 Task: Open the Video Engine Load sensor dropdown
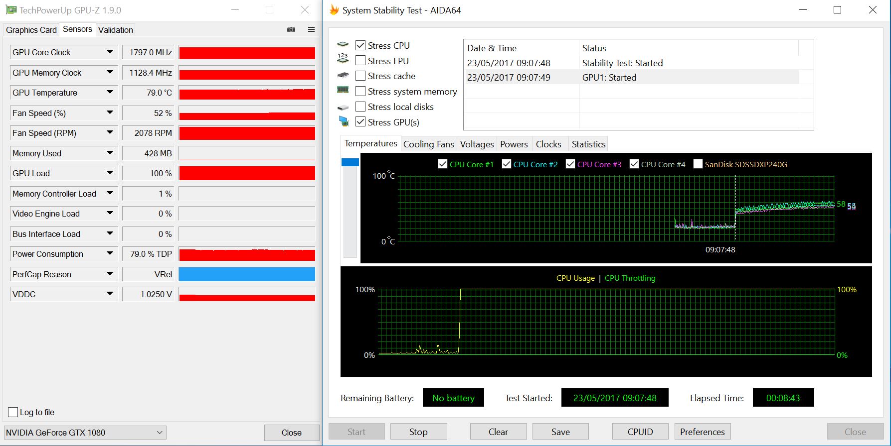(110, 214)
